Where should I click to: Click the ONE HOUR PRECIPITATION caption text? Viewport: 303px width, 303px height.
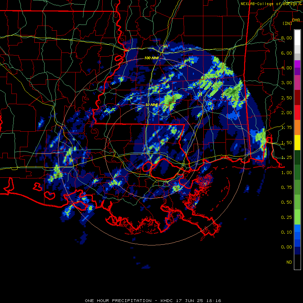click(118, 301)
